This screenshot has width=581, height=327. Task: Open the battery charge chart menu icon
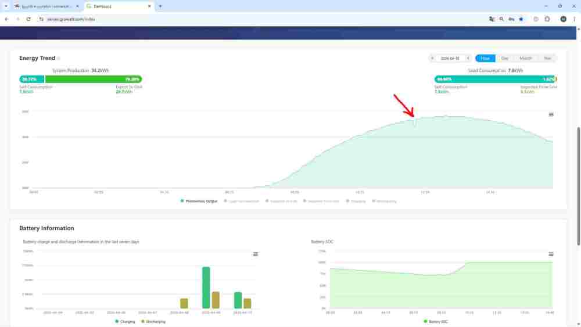click(255, 254)
